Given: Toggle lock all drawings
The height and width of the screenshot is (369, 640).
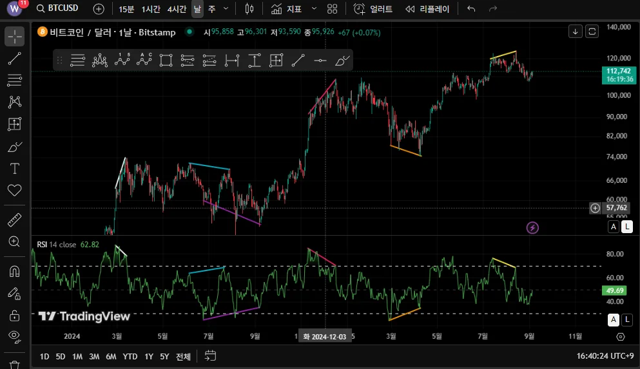Looking at the screenshot, I should 14,315.
